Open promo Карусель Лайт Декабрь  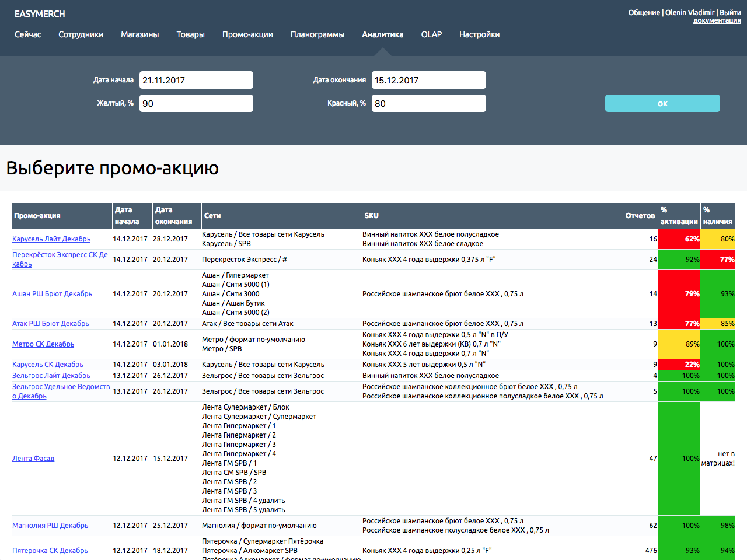[x=51, y=239]
